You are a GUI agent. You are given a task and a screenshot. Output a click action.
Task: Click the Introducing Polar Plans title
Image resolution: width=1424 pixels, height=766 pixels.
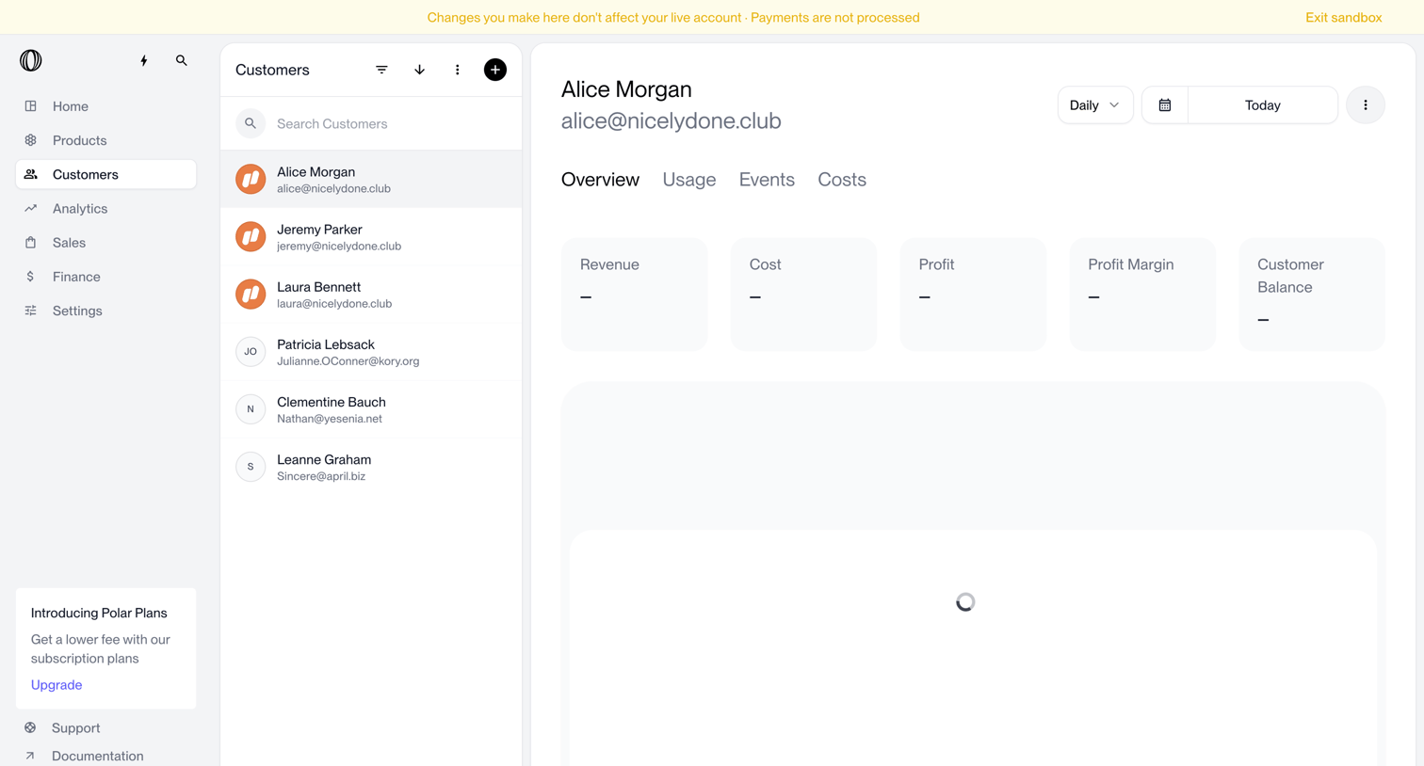[x=99, y=613]
